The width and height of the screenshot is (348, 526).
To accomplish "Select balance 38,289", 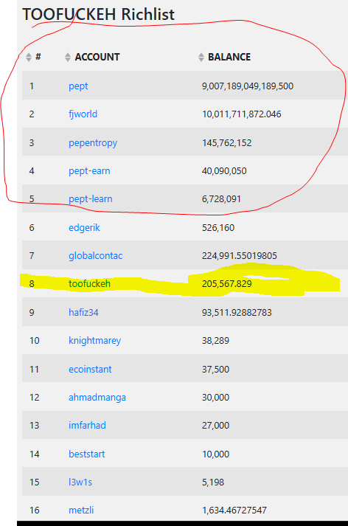I will [215, 341].
